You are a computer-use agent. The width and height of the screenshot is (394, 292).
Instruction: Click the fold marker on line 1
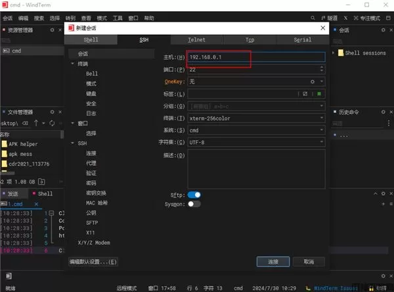(x=51, y=213)
